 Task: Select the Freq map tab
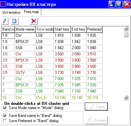tap(32, 12)
